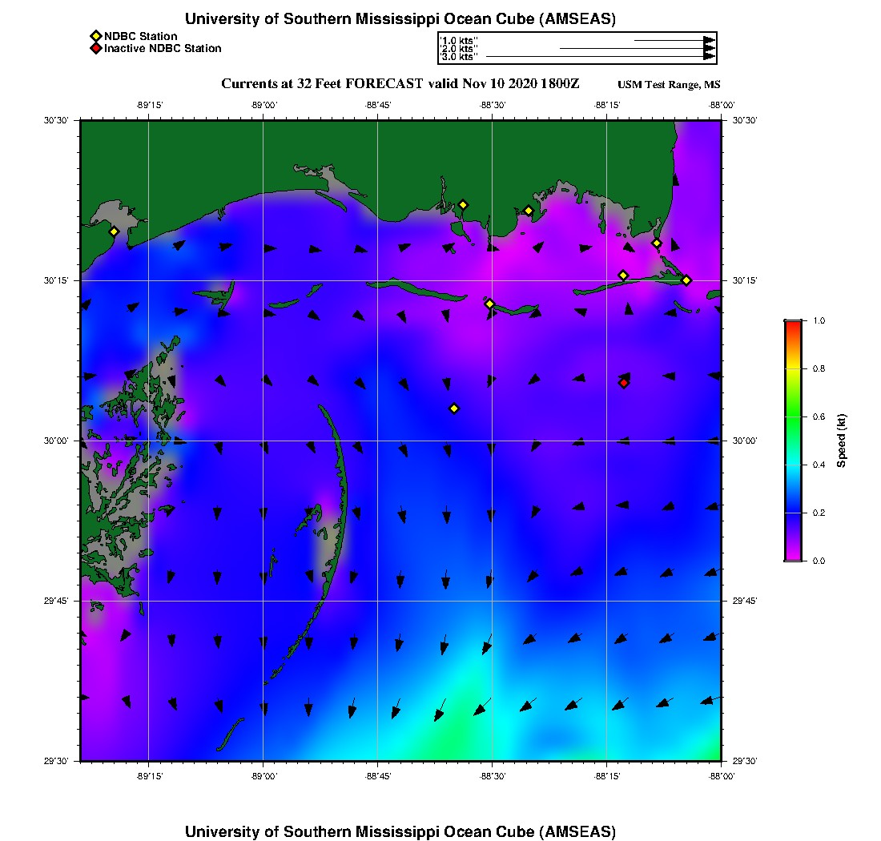Click the top 'Ocean Cube (AMSEAS)' title
Screen dimensions: 881x841
(x=400, y=19)
